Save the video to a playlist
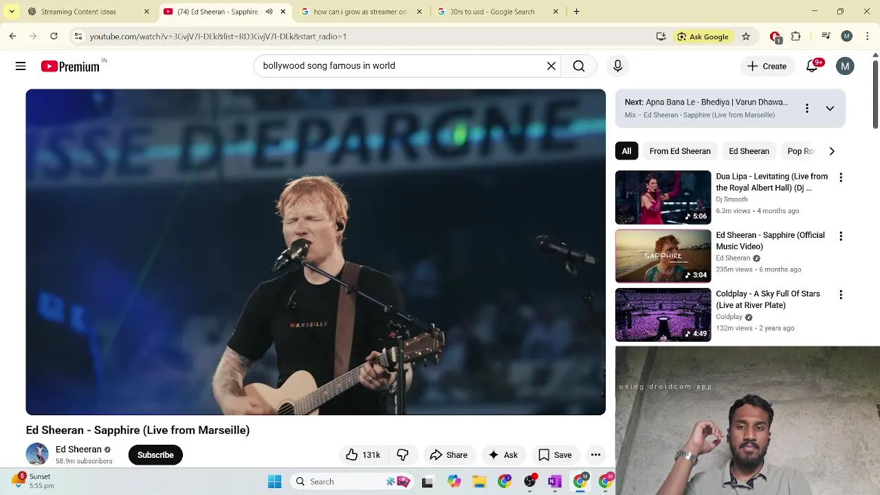 [x=555, y=454]
